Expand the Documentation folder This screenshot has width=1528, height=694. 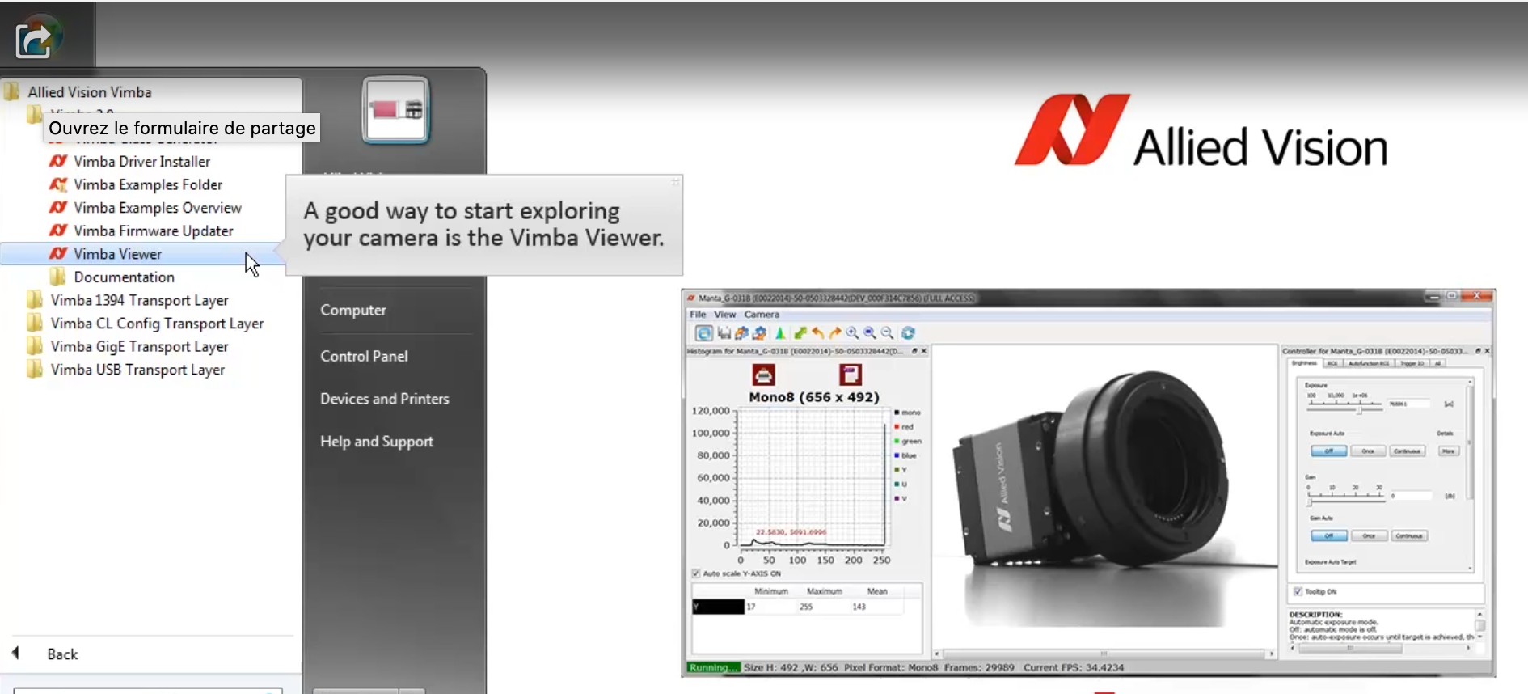click(x=124, y=277)
